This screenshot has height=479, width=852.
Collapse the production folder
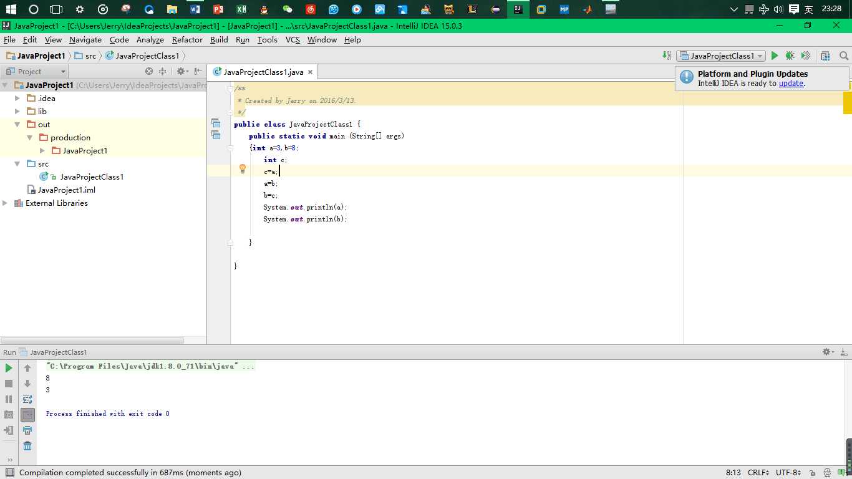point(29,137)
